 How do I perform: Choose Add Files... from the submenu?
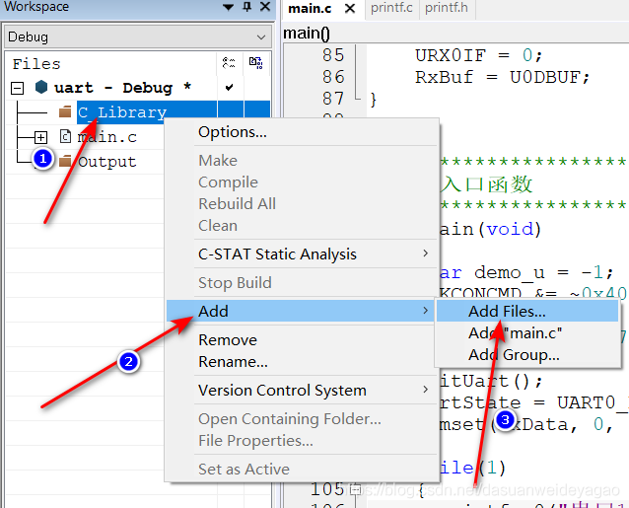click(x=527, y=312)
